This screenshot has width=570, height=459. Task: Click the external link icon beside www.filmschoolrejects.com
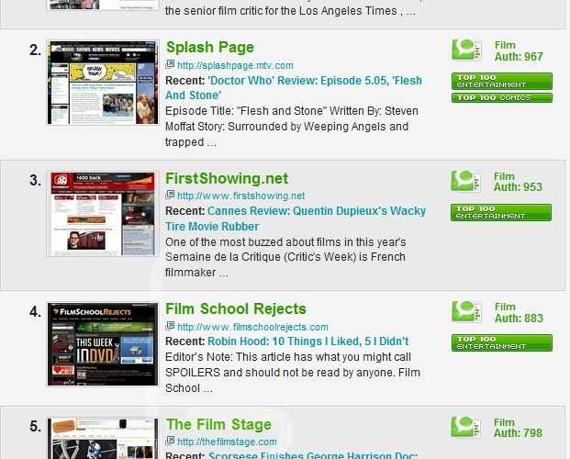coord(170,327)
